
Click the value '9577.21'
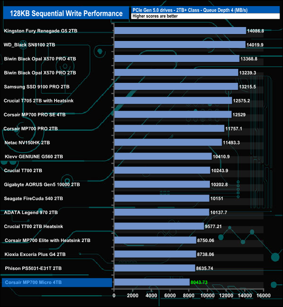[x=213, y=226]
